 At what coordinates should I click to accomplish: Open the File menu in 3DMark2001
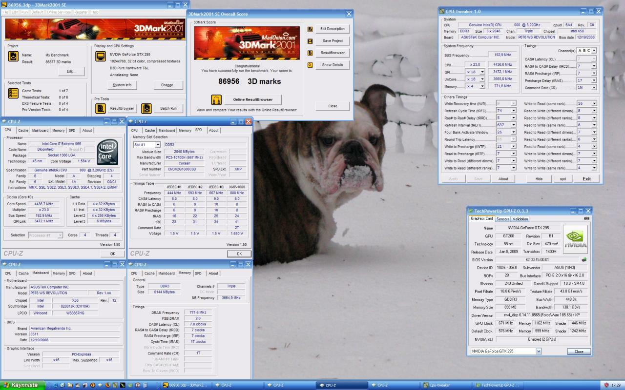coord(6,12)
